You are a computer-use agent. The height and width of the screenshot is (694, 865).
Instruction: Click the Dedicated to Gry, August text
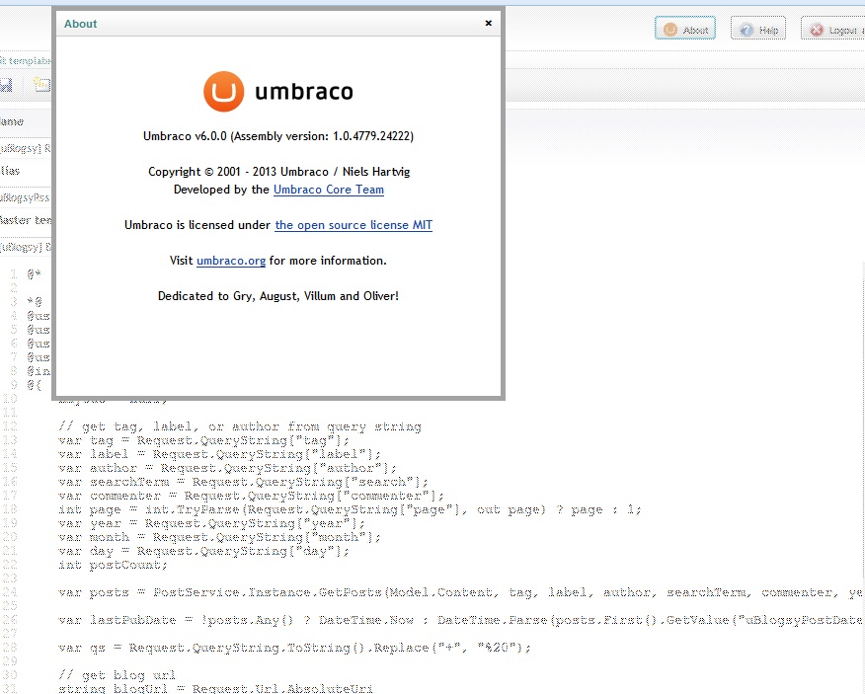click(278, 296)
